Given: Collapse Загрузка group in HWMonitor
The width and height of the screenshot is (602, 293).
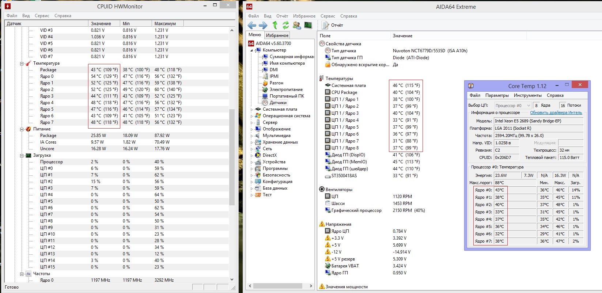Looking at the screenshot, I should (22, 155).
